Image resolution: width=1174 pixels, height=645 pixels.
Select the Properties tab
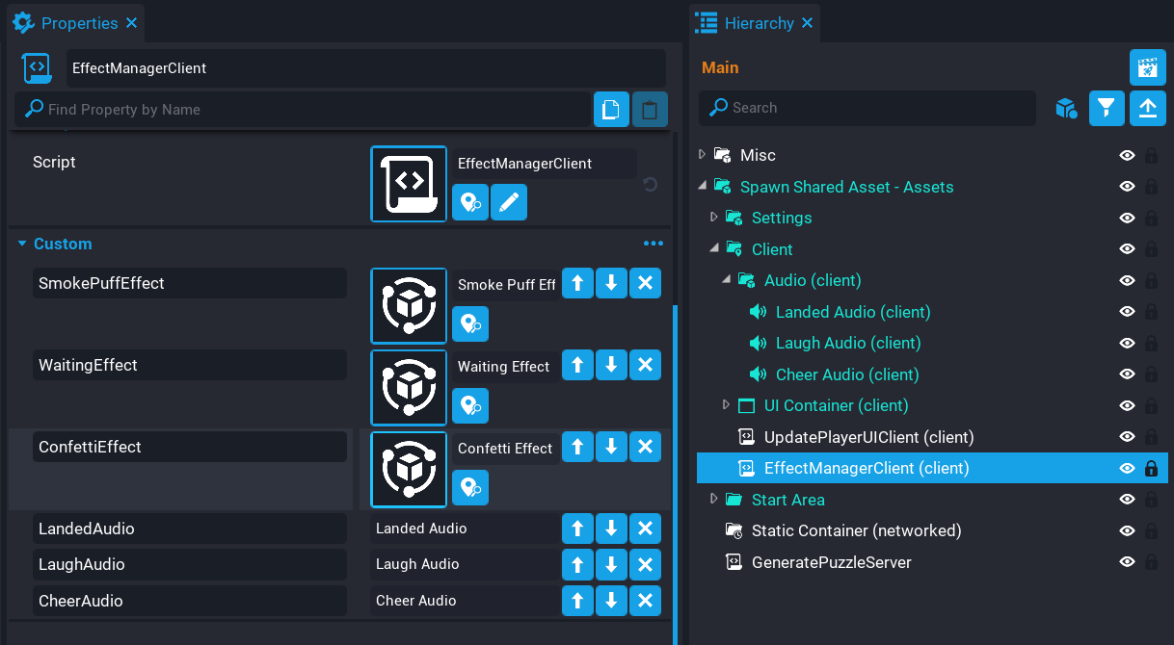(x=77, y=23)
